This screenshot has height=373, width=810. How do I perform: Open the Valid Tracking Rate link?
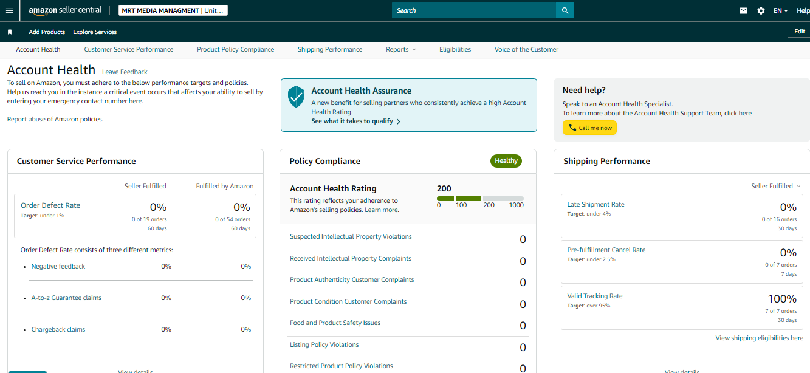(x=595, y=296)
